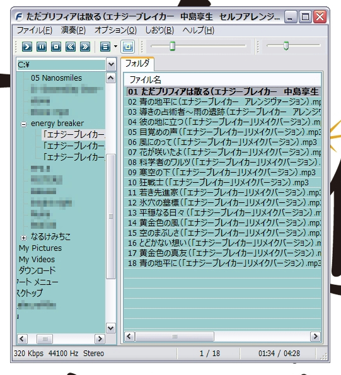341x375 pixels.
Task: Click the file list scroll left arrow
Action: (x=129, y=337)
